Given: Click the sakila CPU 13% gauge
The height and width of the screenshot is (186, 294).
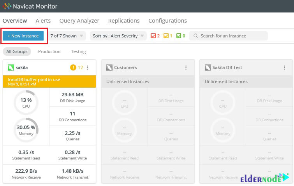Looking at the screenshot, I should pyautogui.click(x=26, y=103).
